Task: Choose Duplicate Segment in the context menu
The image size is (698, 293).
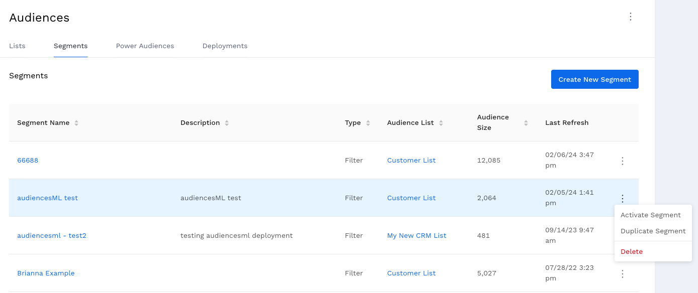Action: 653,231
